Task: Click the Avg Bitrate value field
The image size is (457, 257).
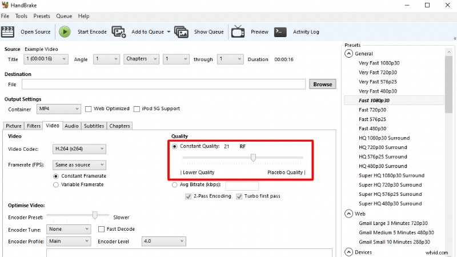Action: pos(242,186)
